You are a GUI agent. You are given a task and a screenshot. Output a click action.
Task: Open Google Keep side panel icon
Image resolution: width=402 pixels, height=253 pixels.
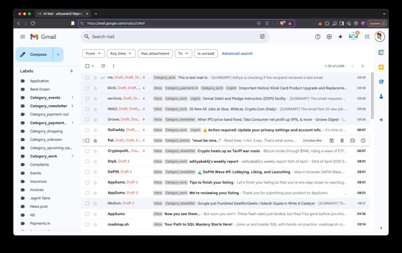point(381,67)
